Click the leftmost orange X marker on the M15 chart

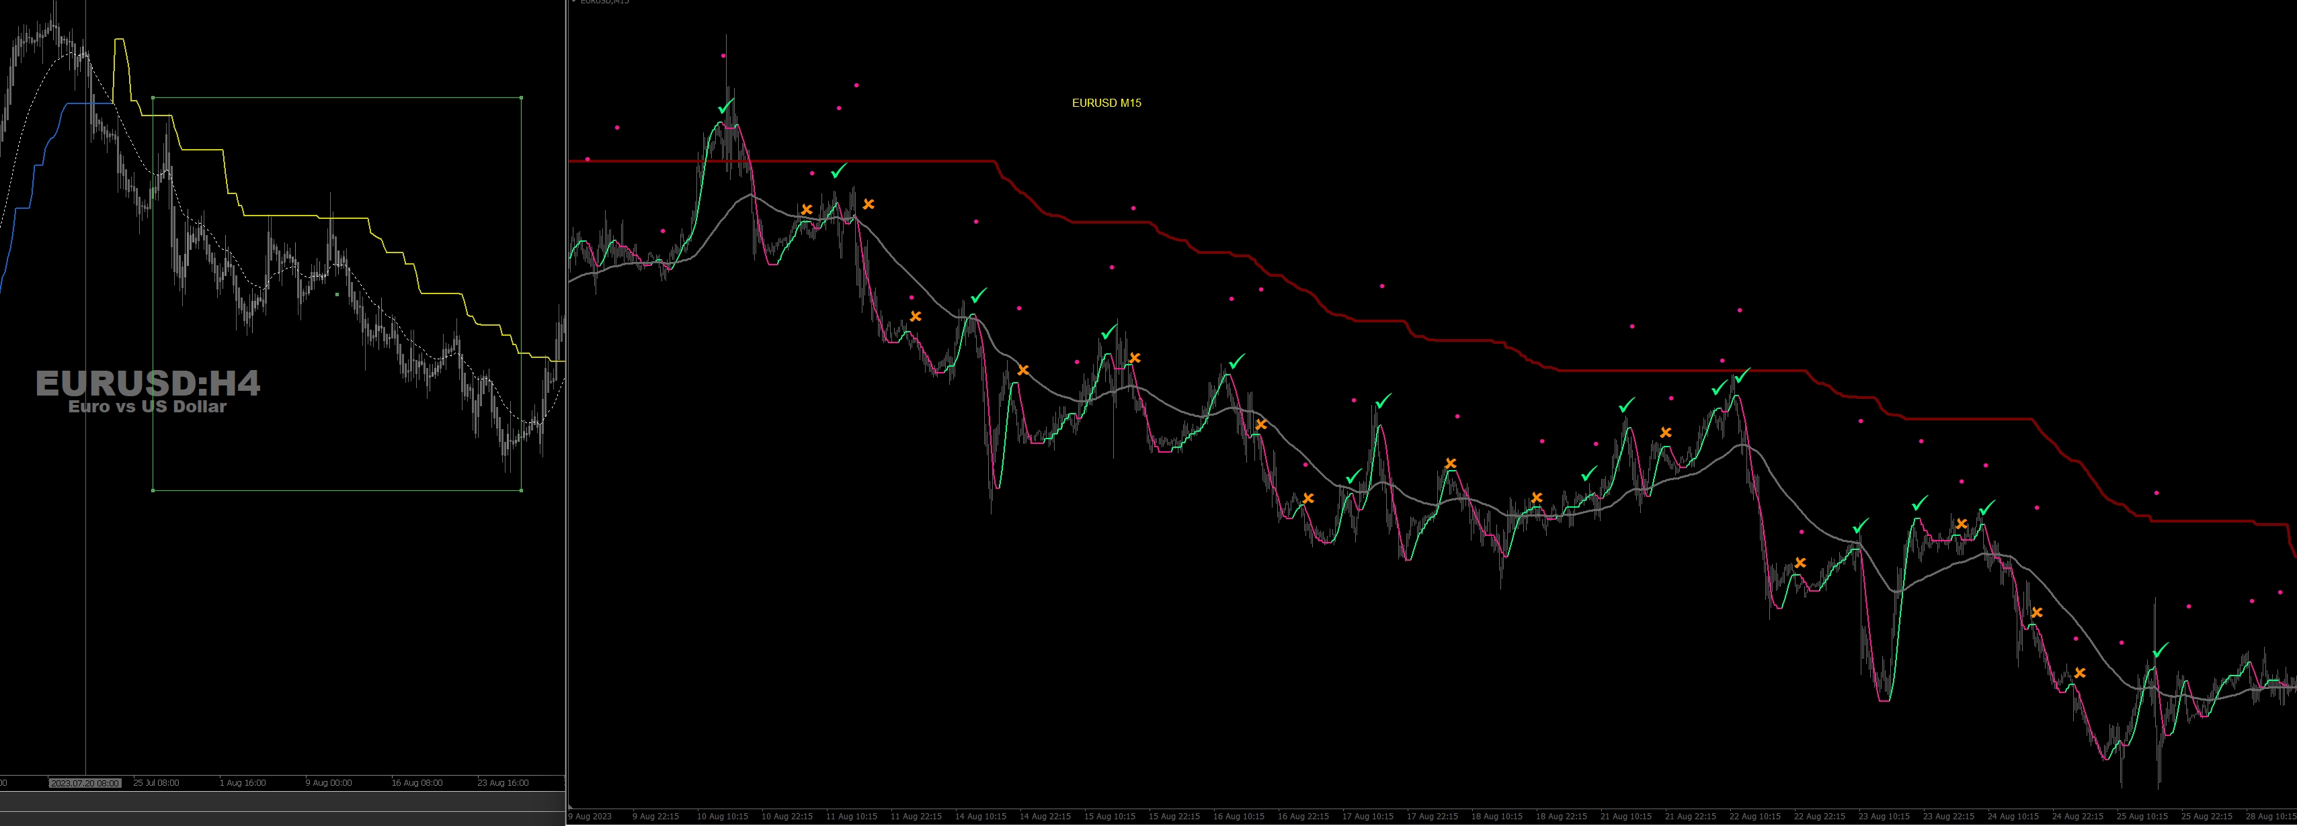click(806, 210)
